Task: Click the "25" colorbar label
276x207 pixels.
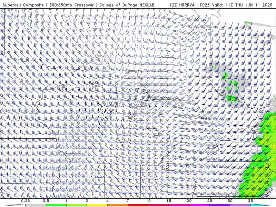Action: click(209, 201)
